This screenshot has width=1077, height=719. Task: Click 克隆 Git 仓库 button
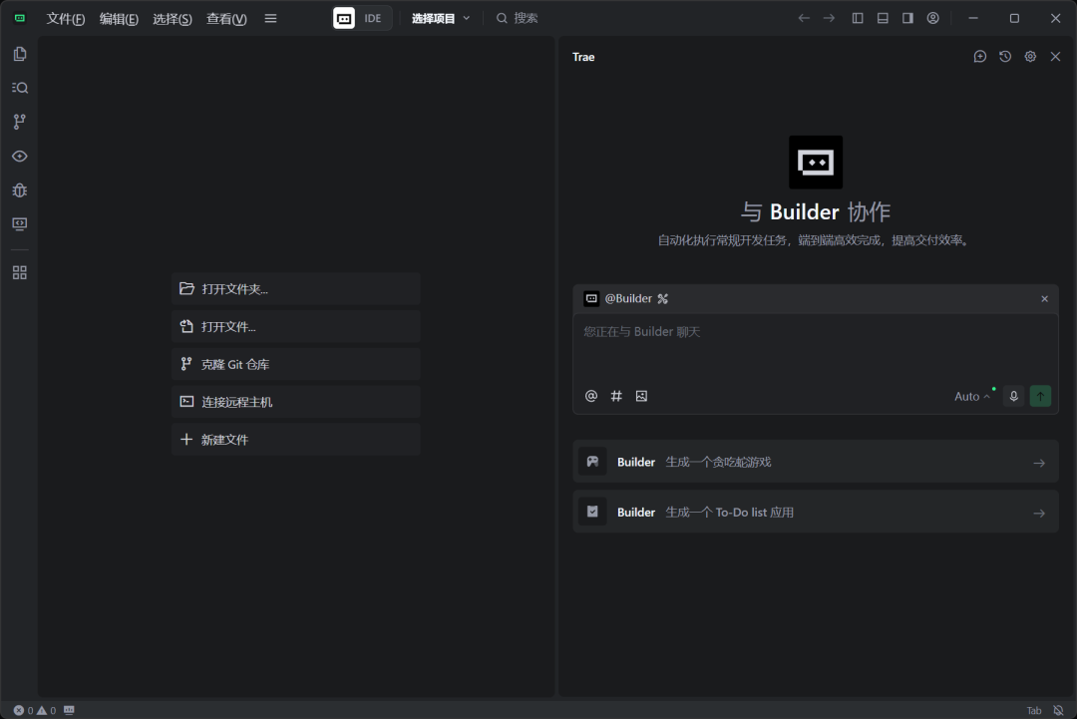point(296,365)
